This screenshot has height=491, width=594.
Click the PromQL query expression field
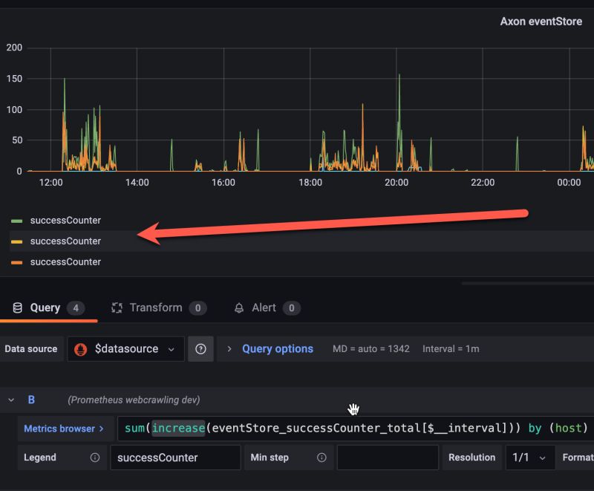tap(334, 428)
